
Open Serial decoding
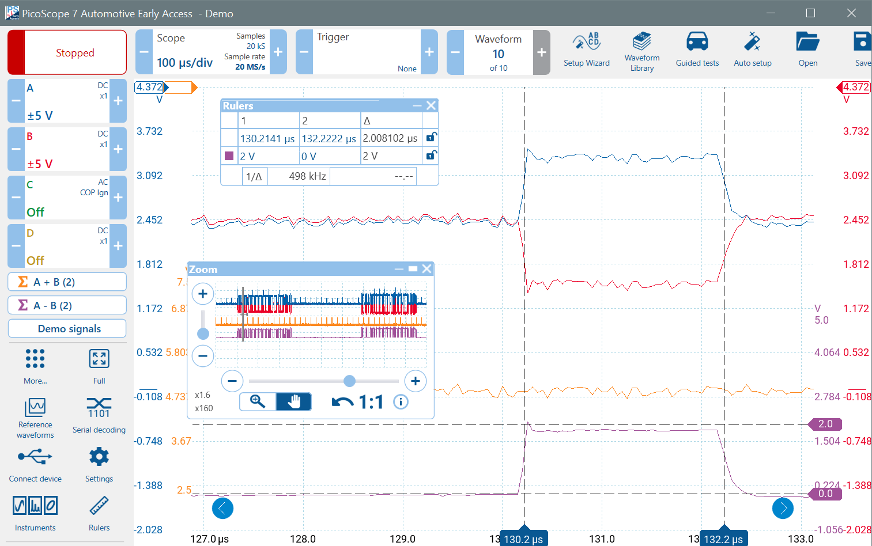99,415
